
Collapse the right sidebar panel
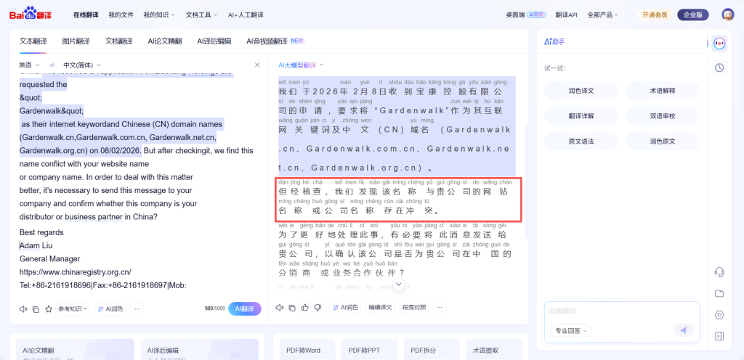[719, 336]
